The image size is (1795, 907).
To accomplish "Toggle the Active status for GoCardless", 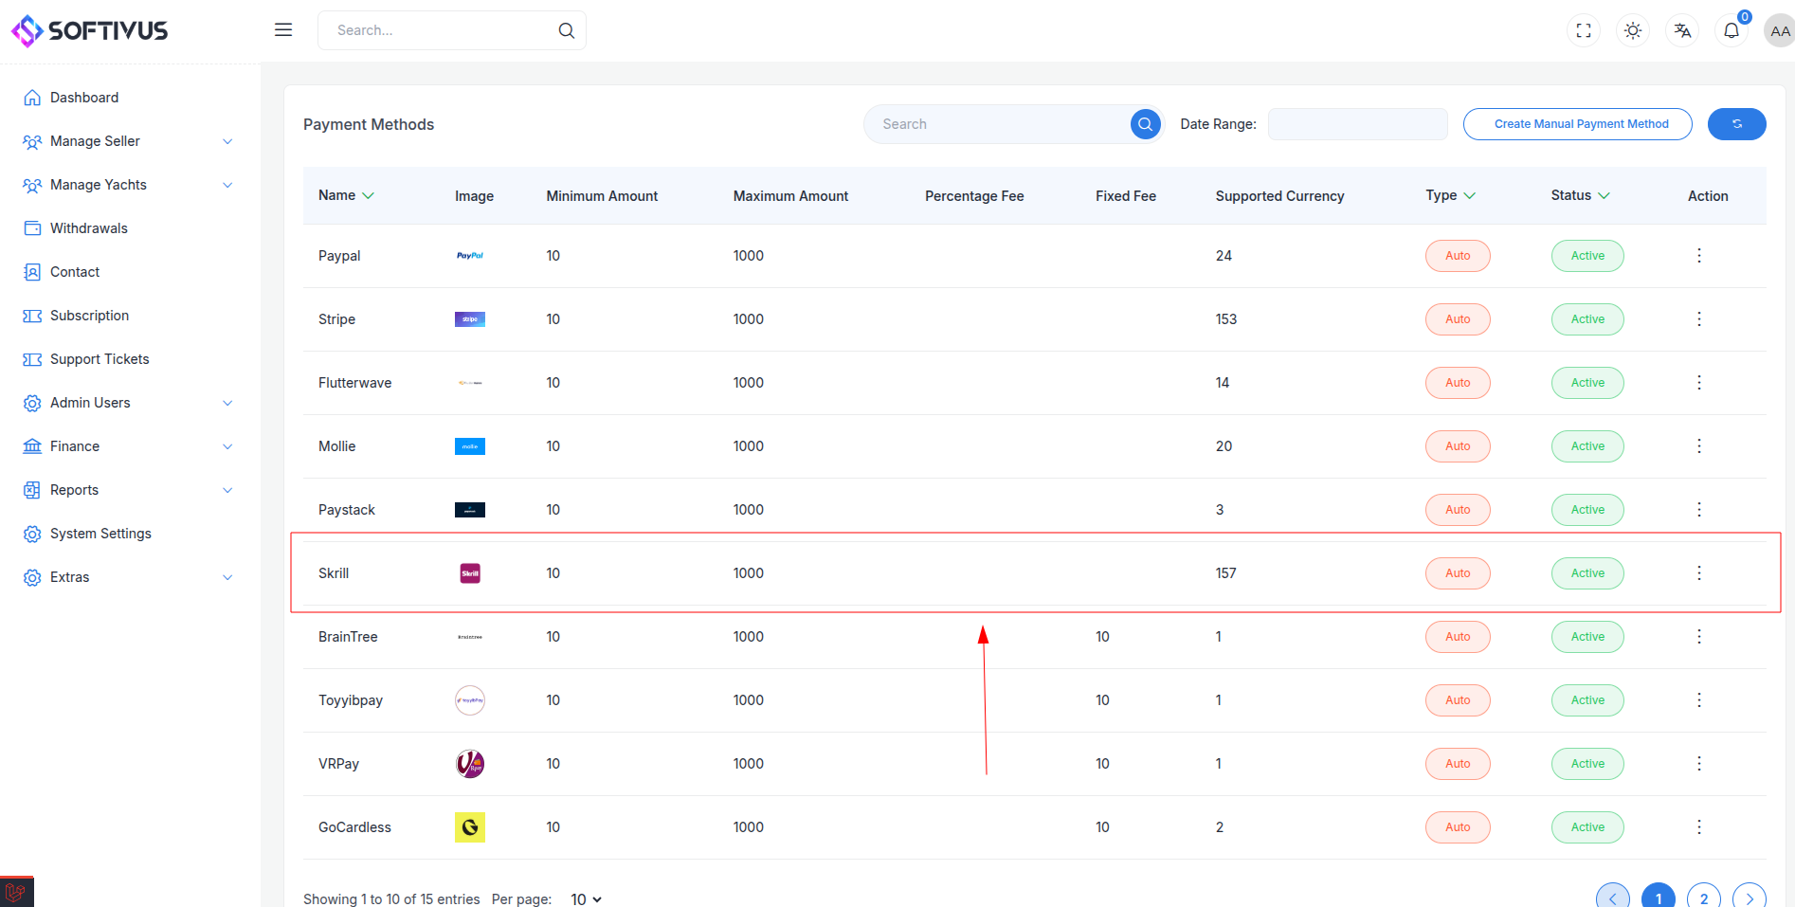I will (x=1587, y=827).
